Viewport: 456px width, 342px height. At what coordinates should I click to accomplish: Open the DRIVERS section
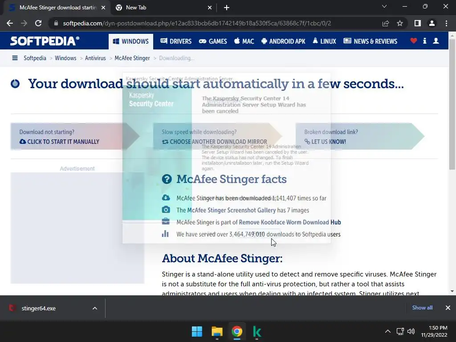coord(176,41)
